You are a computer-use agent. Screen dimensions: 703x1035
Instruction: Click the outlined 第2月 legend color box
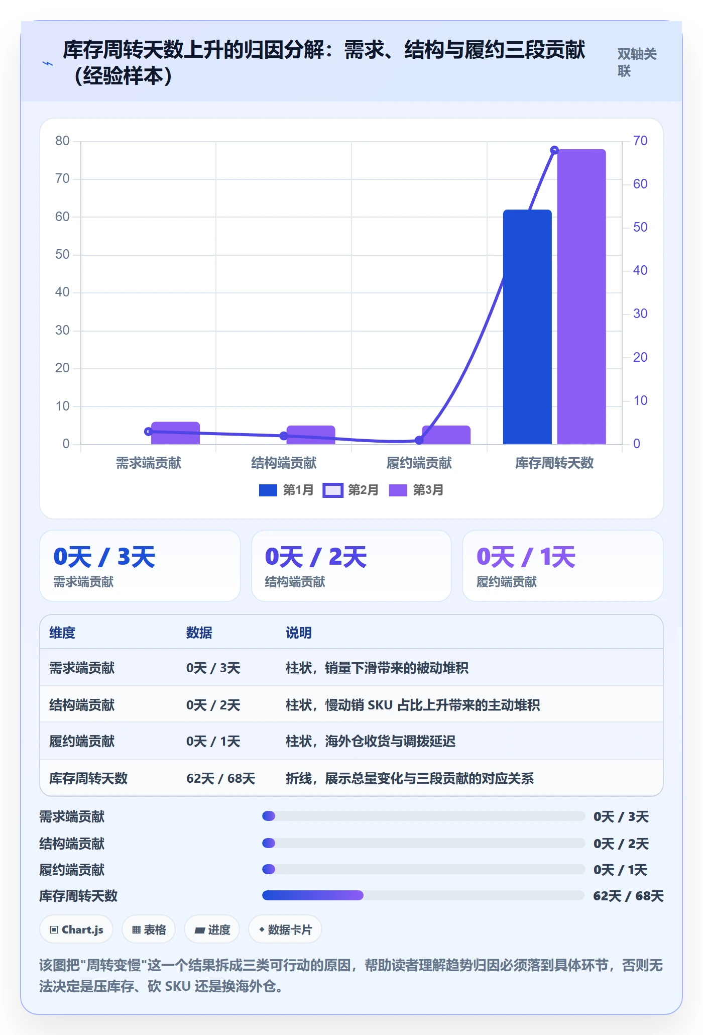click(x=333, y=490)
